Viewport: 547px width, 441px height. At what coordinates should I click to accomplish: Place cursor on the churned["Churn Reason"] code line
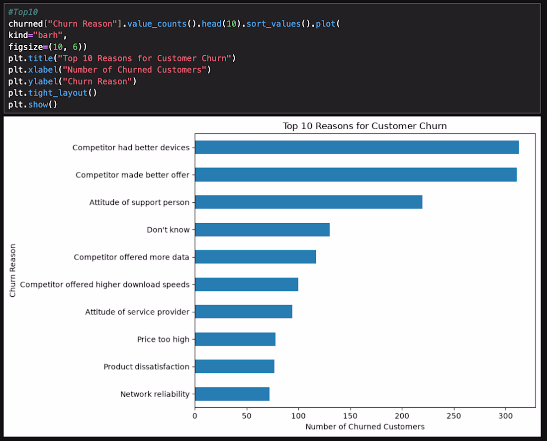174,24
